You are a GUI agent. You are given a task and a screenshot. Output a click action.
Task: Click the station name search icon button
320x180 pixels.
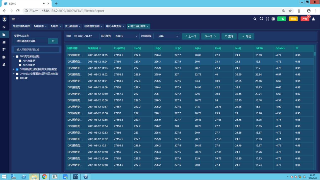click(53, 41)
